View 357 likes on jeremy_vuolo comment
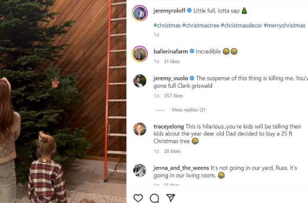 pyautogui.click(x=172, y=96)
